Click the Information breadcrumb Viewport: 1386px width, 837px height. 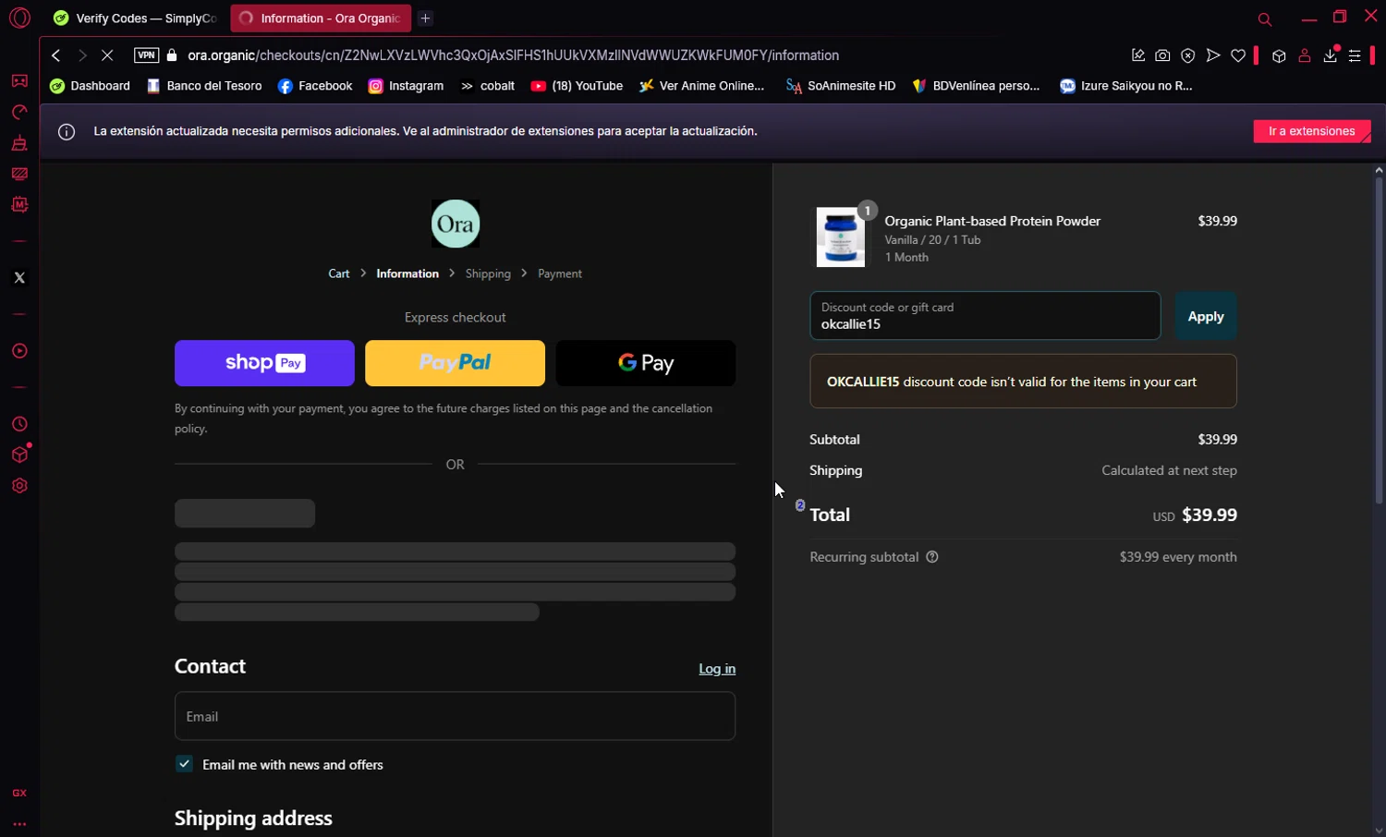407,273
